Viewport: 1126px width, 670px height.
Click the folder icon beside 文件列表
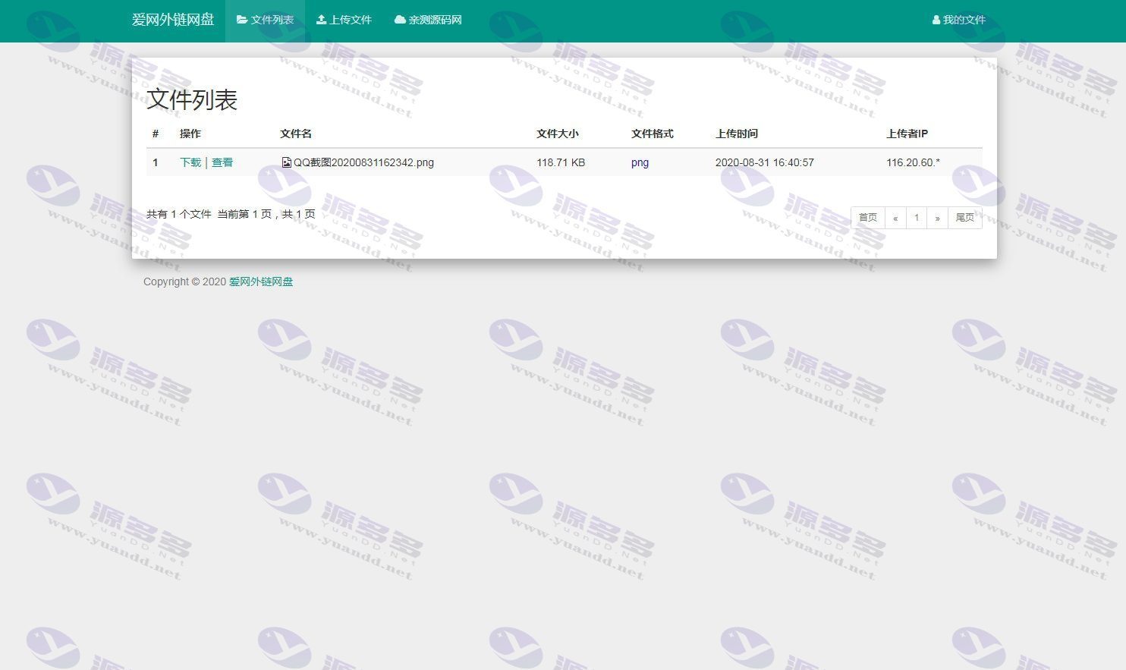coord(242,20)
